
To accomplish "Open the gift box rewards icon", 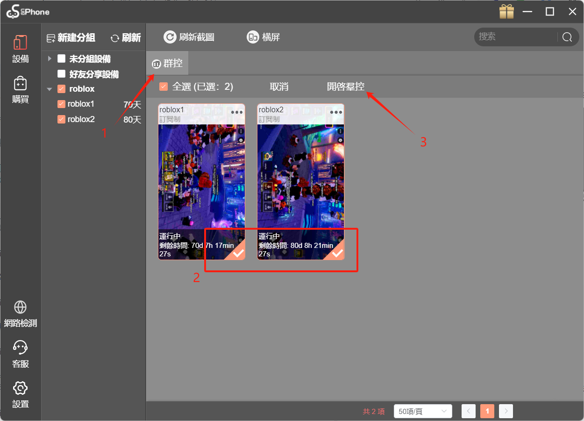I will (506, 12).
